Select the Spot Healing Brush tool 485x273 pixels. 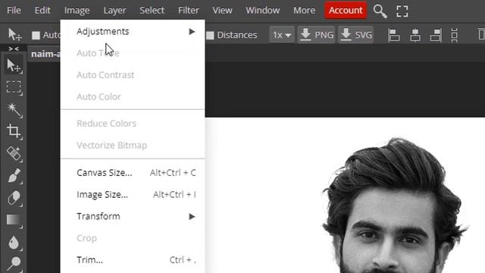[14, 153]
